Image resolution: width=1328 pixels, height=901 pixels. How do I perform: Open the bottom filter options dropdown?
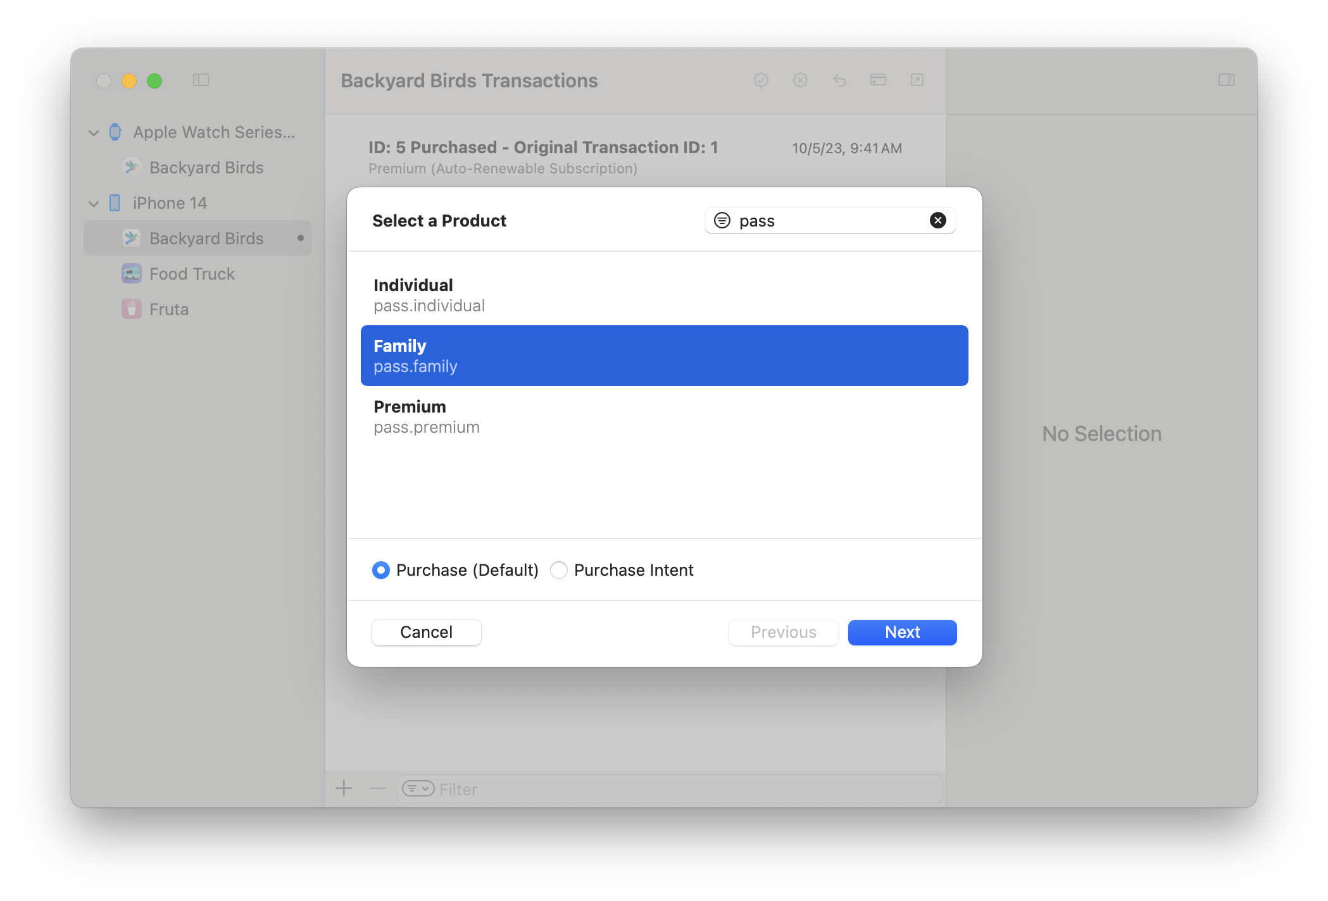pos(418,788)
